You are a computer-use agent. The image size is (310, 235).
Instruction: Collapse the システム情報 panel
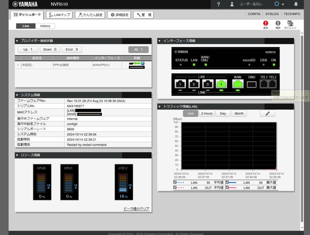(x=17, y=95)
